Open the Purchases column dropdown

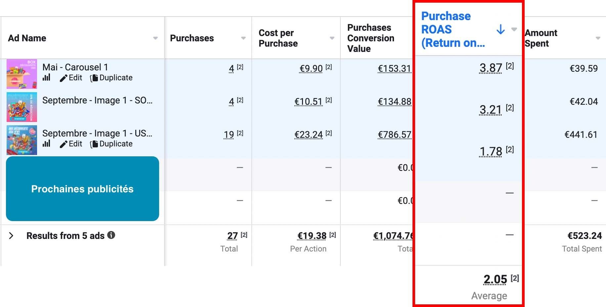pyautogui.click(x=243, y=38)
